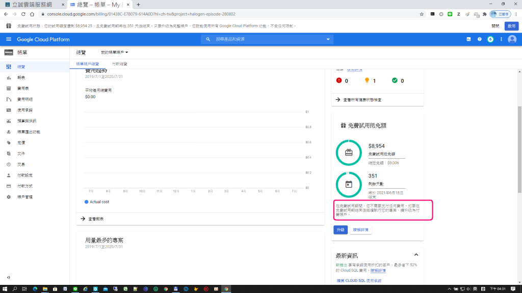Click the red error status count 0
Screen dimensions: 522x293
click(346, 81)
